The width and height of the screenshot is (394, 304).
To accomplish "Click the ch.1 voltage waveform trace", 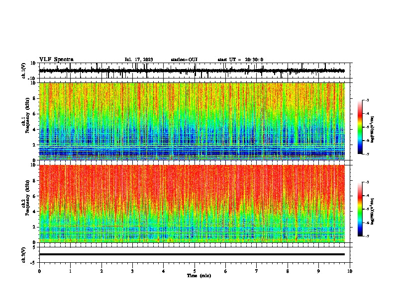I will click(192, 71).
